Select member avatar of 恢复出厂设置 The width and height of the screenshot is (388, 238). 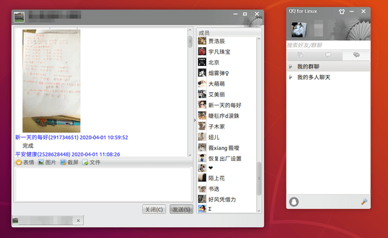pyautogui.click(x=202, y=158)
